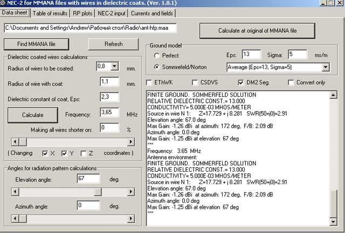Toggle the DM2 Seg. checkbox

[241, 82]
